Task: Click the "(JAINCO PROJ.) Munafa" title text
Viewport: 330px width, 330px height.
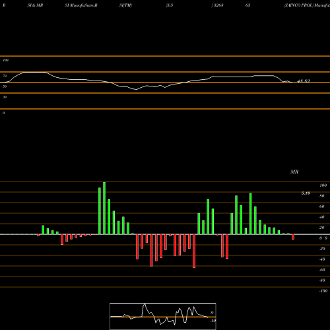Action: coord(307,5)
